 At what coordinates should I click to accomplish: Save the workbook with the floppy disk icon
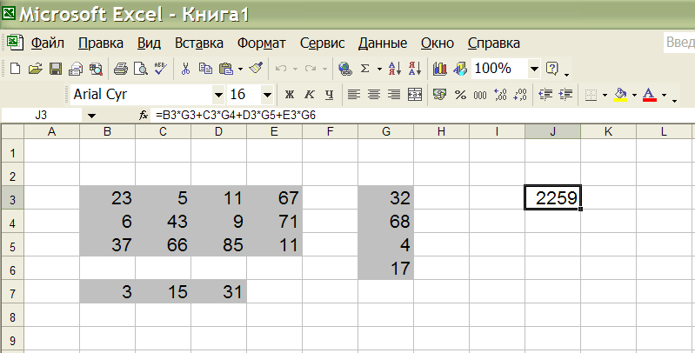pyautogui.click(x=56, y=69)
